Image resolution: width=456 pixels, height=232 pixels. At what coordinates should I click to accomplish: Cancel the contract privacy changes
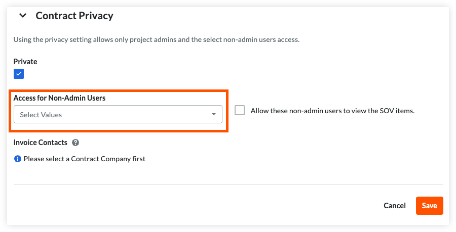[x=395, y=206]
